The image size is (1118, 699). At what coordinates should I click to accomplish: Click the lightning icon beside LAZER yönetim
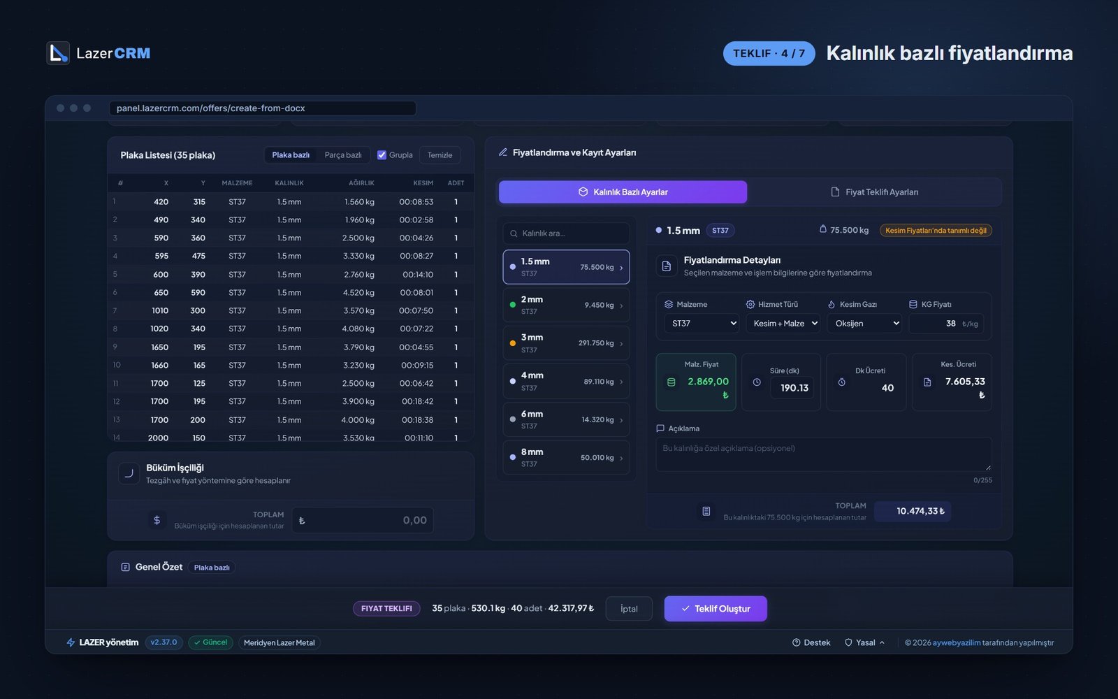point(71,642)
